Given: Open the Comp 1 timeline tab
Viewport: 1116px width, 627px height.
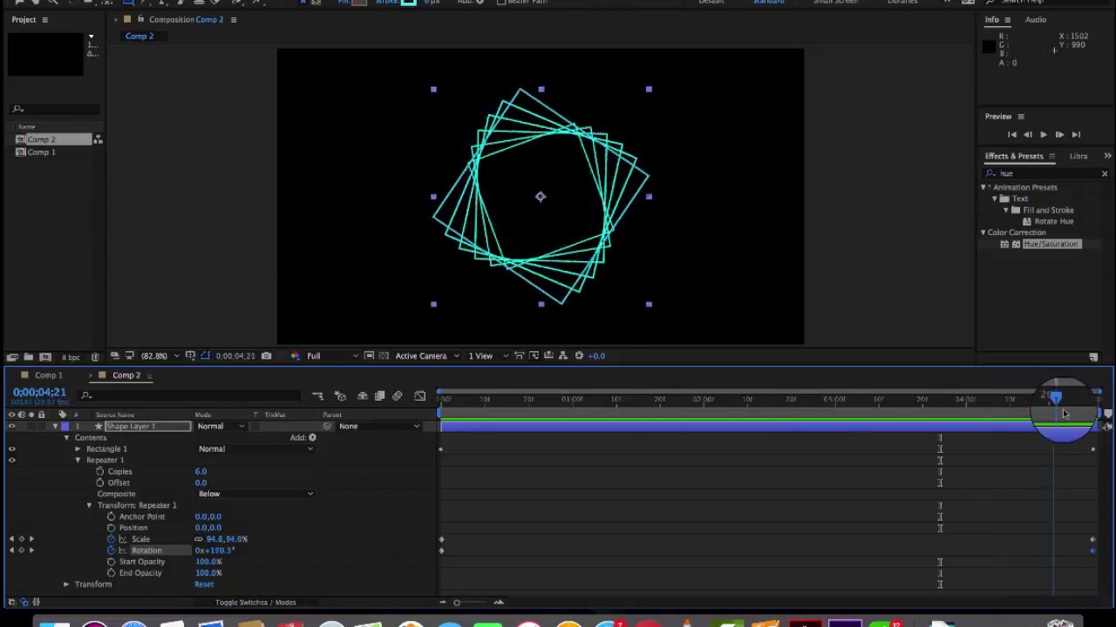Looking at the screenshot, I should [x=49, y=375].
